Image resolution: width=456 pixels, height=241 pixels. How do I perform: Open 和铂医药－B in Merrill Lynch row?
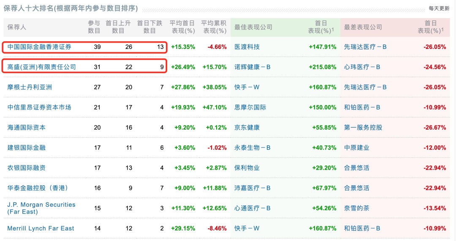tap(362, 228)
